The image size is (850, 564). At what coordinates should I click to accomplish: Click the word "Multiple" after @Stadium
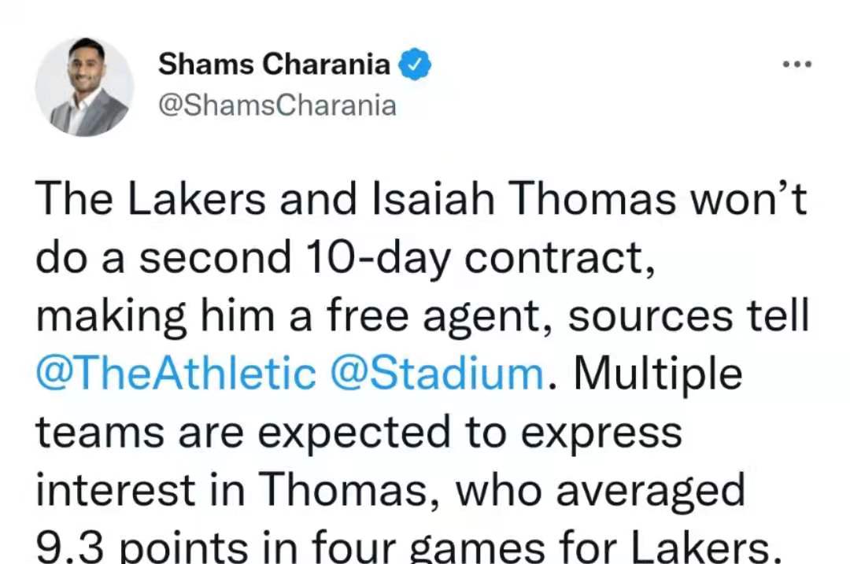tap(657, 375)
